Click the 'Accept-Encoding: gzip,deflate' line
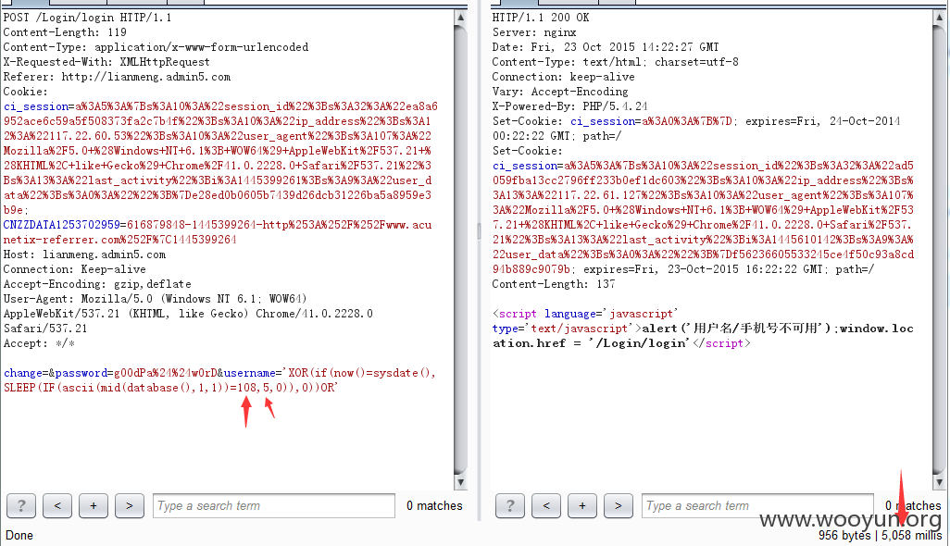 pyautogui.click(x=97, y=284)
